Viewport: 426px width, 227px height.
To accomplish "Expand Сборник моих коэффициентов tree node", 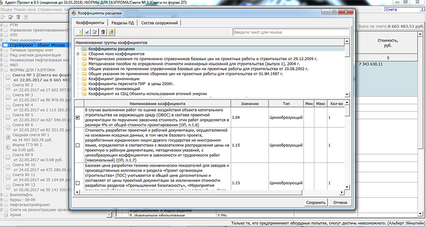I will pos(78,54).
